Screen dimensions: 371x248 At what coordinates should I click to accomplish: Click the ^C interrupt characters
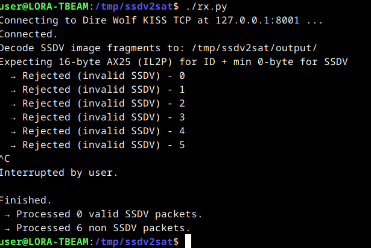[5, 159]
